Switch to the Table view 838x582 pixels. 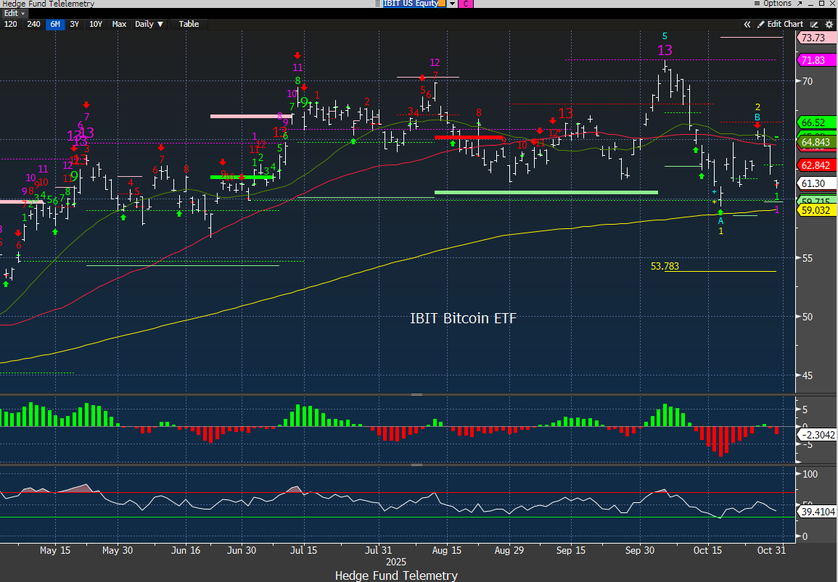[x=189, y=24]
